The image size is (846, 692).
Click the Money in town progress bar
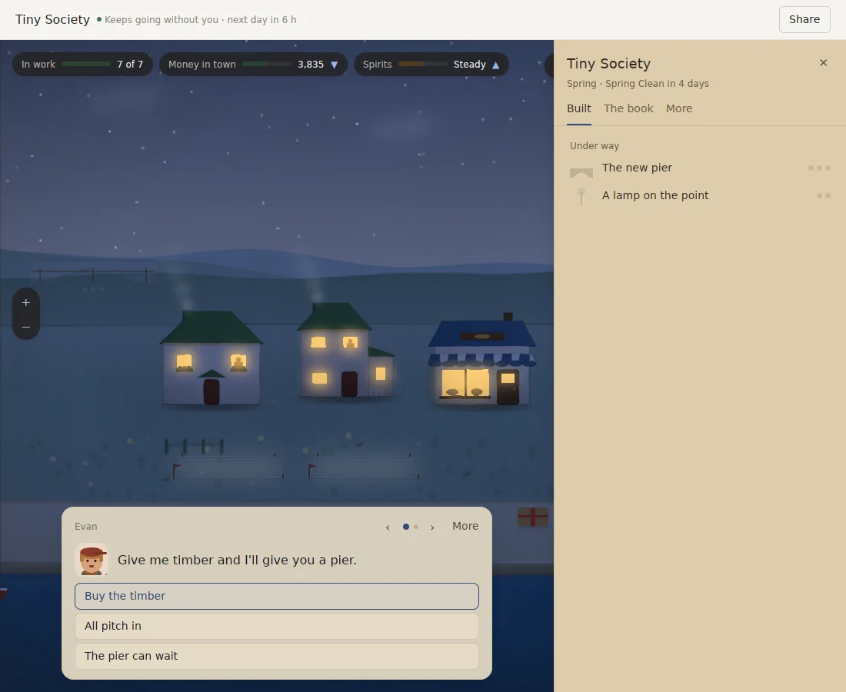point(267,64)
